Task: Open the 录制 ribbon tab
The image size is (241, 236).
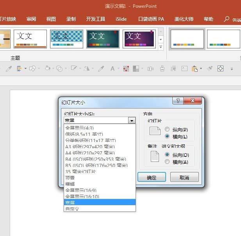Action: coord(71,19)
